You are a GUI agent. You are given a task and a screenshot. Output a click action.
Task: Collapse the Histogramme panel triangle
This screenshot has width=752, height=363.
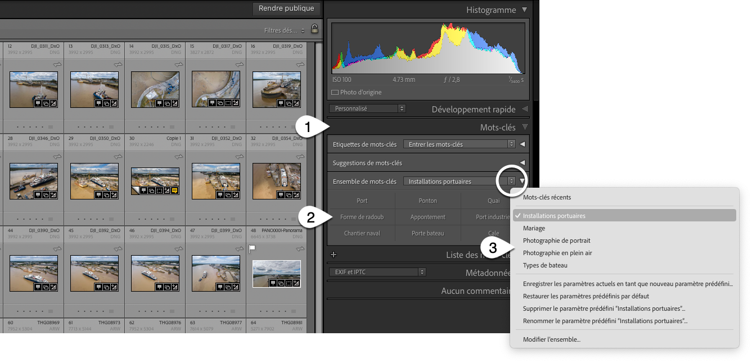click(x=524, y=10)
